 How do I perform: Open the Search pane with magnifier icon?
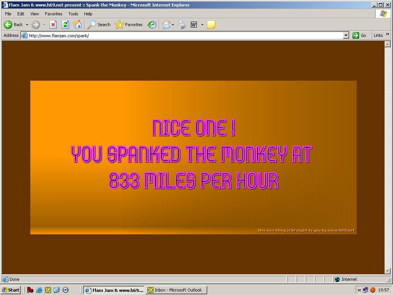pos(99,25)
